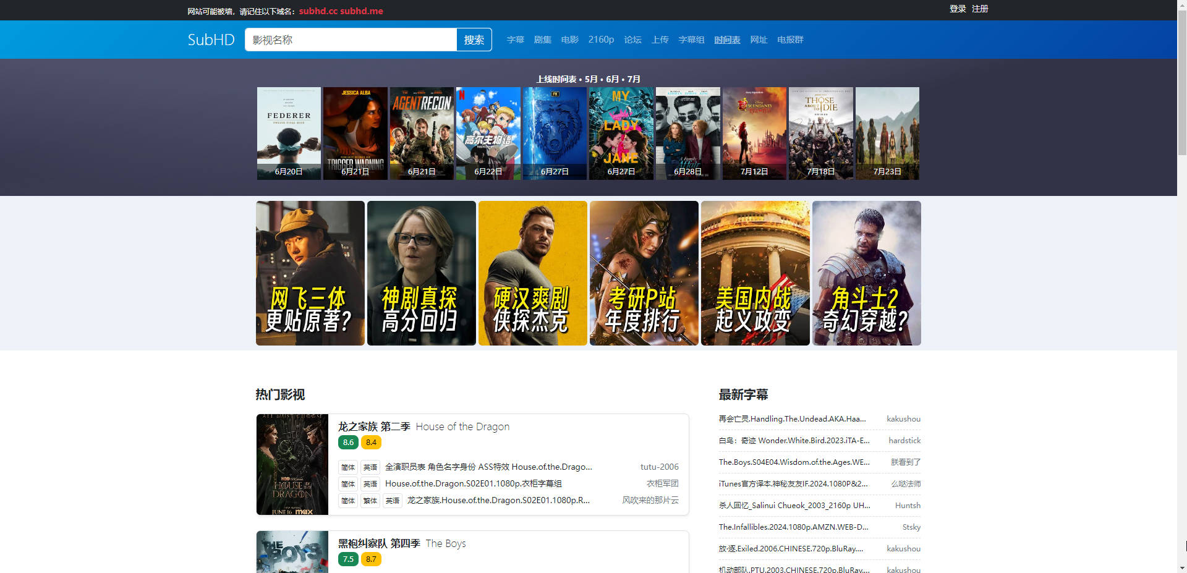Click the 搜索 search button
The width and height of the screenshot is (1187, 573).
click(x=474, y=40)
